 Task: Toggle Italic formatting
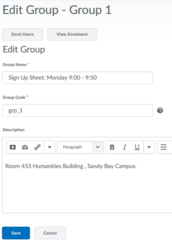[124, 147]
